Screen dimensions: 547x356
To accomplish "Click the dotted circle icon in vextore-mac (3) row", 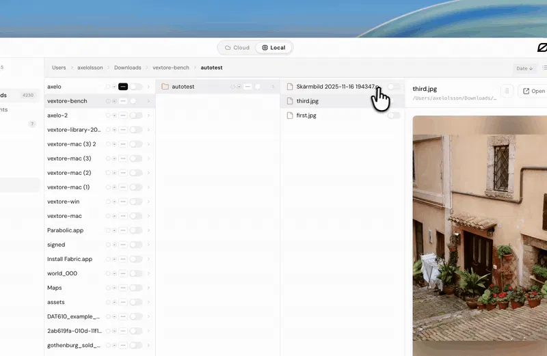I will [114, 159].
